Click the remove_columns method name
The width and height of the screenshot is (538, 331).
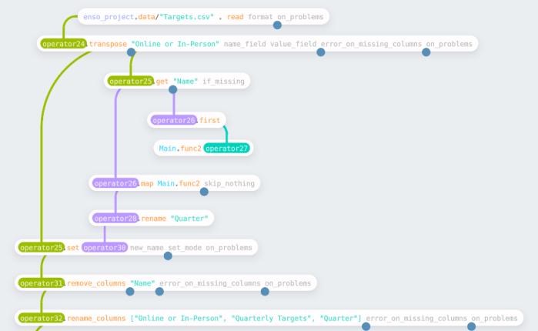[97, 283]
